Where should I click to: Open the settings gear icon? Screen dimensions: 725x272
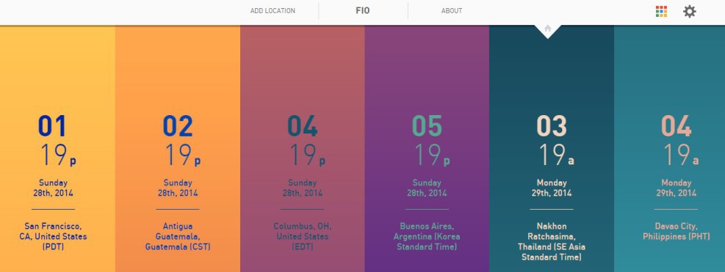tap(690, 12)
